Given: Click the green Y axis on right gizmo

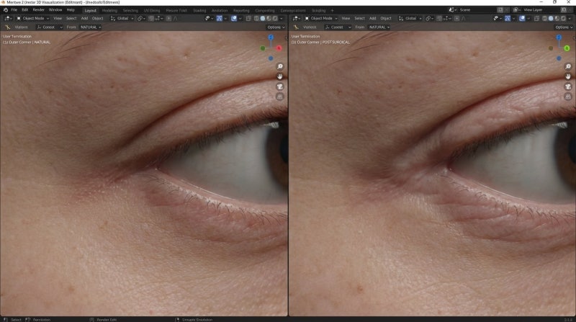Looking at the screenshot, I should point(567,48).
